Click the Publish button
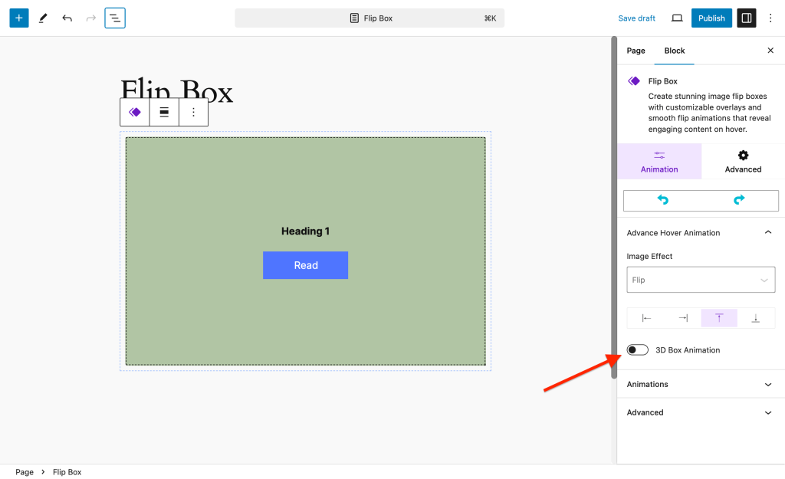 point(711,18)
